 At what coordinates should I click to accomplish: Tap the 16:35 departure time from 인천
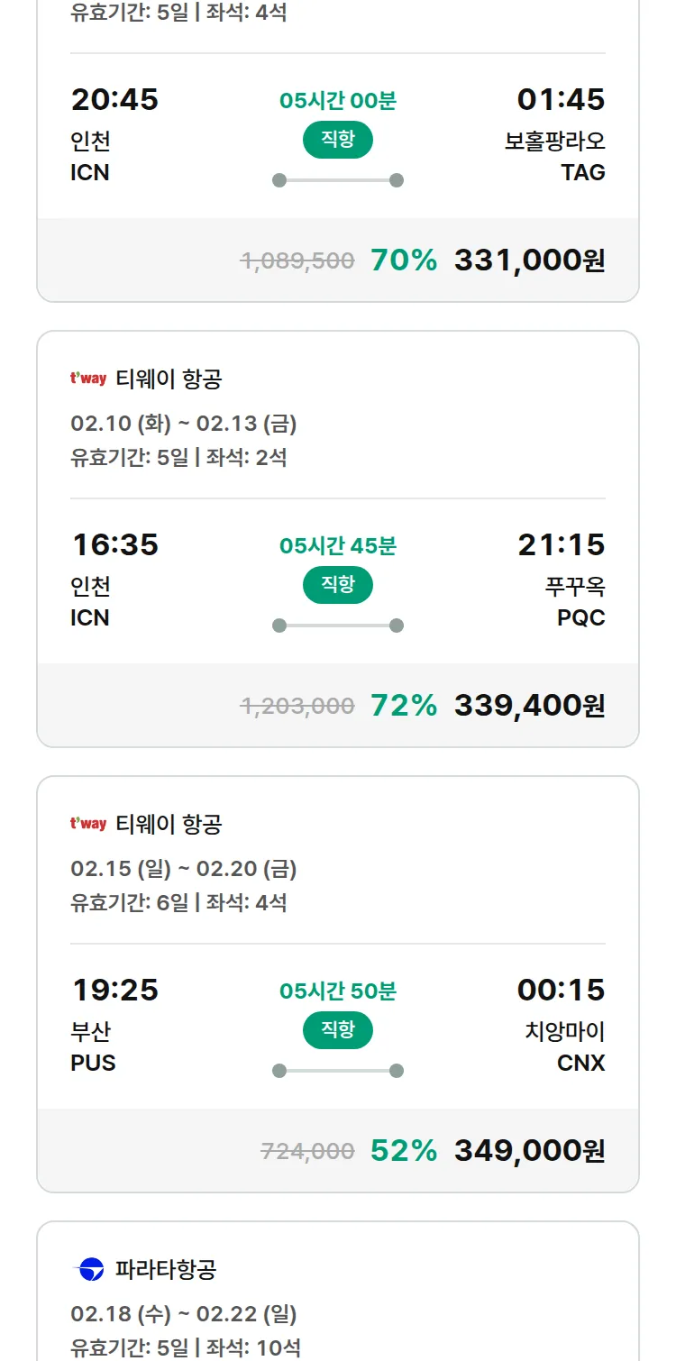[115, 545]
